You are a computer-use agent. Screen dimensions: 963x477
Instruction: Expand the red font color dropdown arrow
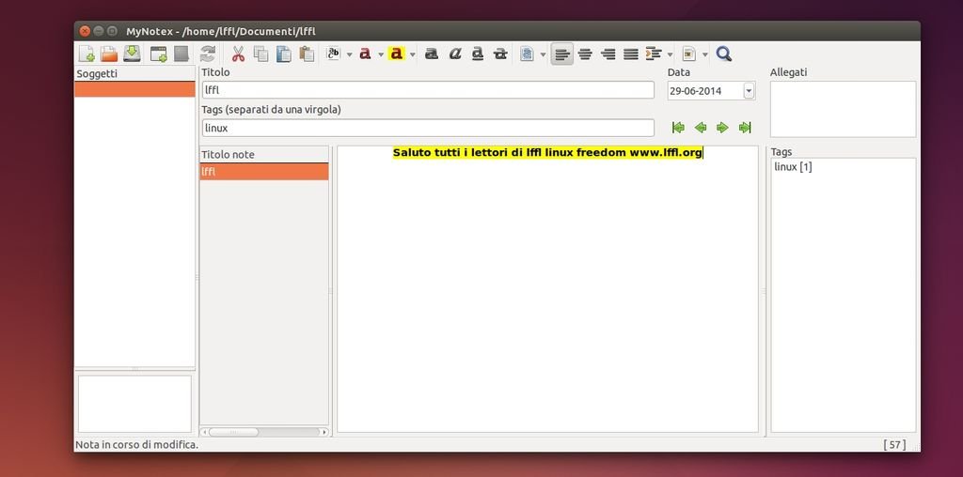[381, 54]
